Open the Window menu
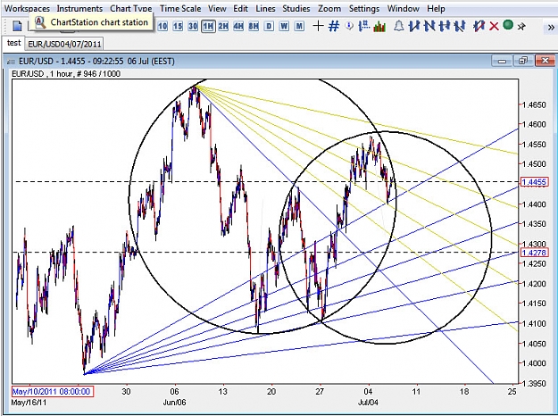 [404, 8]
